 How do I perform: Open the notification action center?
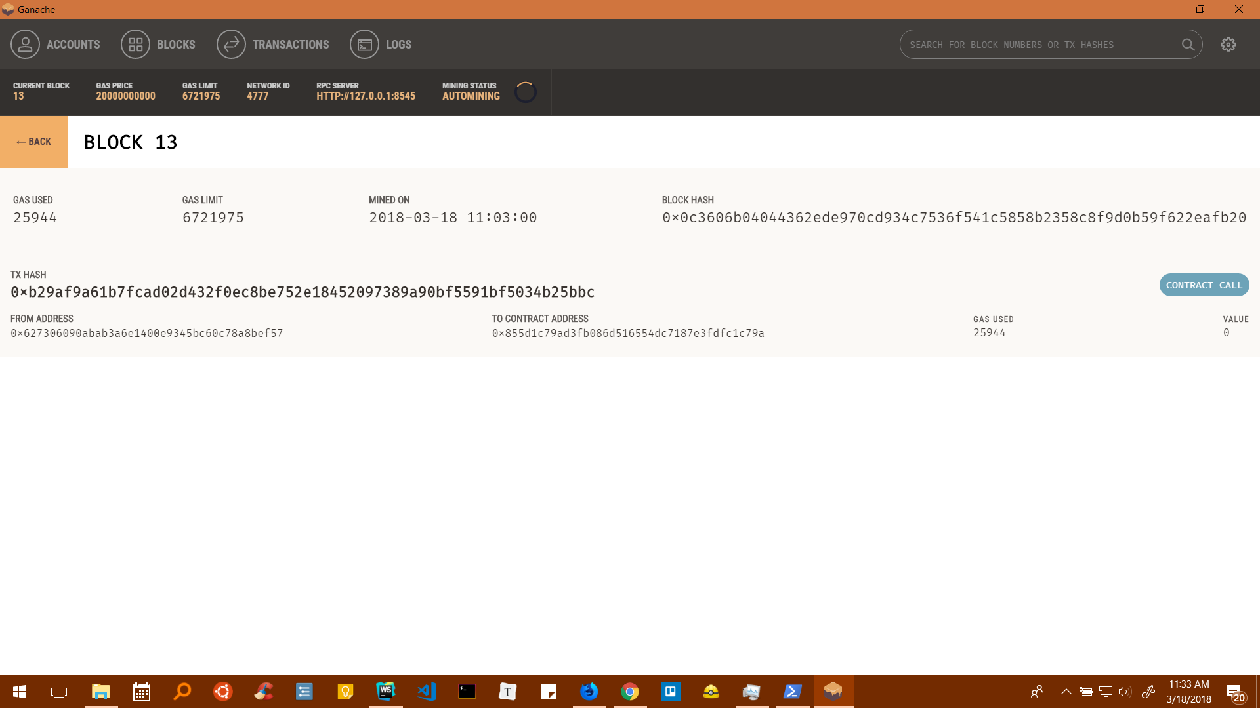click(1235, 693)
